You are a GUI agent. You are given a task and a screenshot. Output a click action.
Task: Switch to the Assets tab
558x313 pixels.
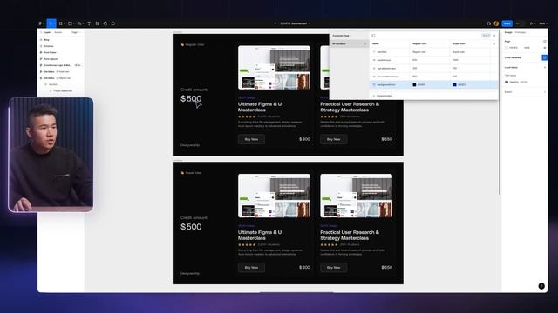coord(58,32)
